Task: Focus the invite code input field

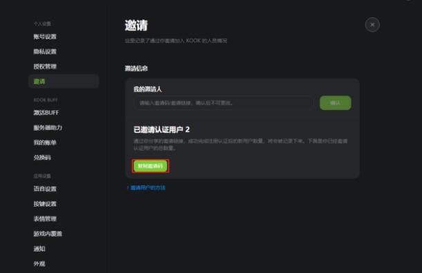Action: pos(224,103)
